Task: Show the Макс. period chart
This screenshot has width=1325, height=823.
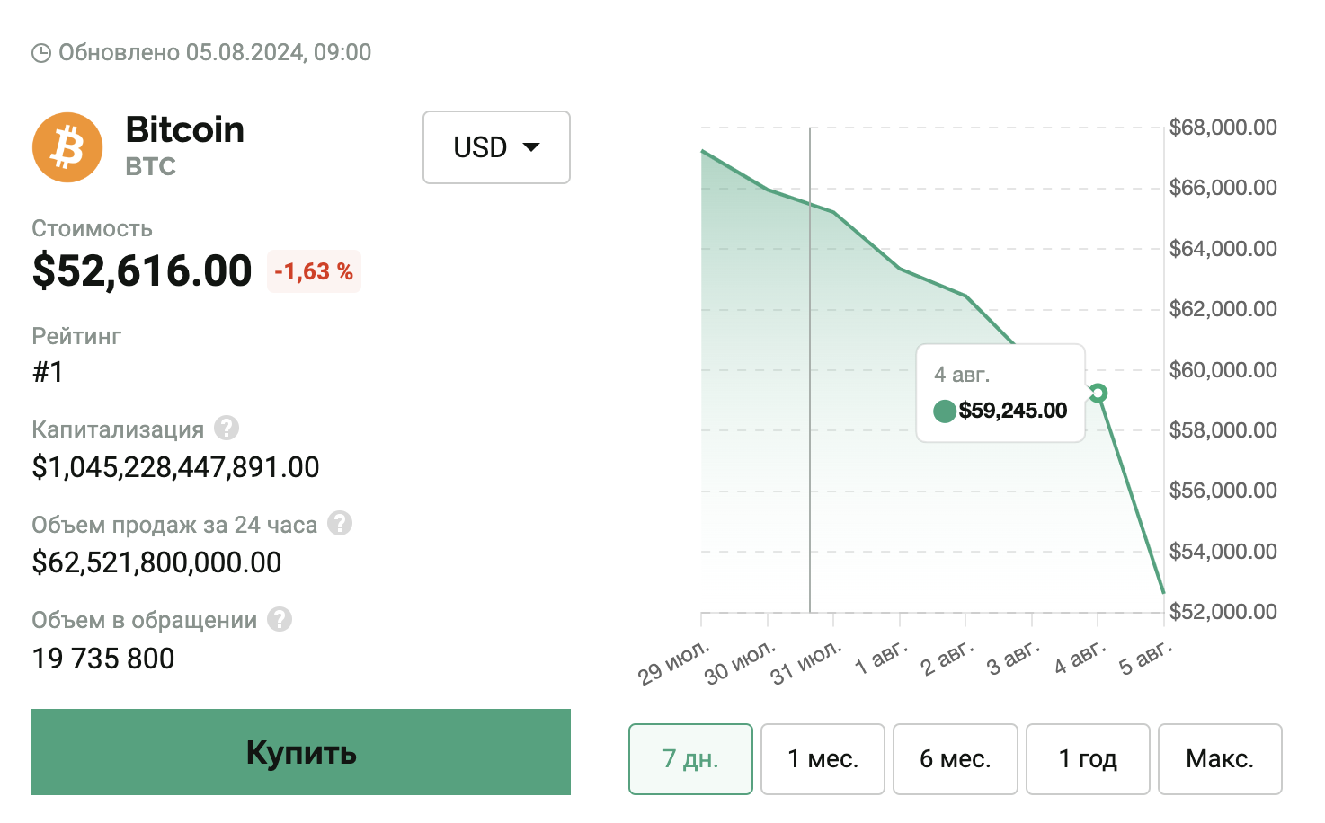Action: 1220,759
